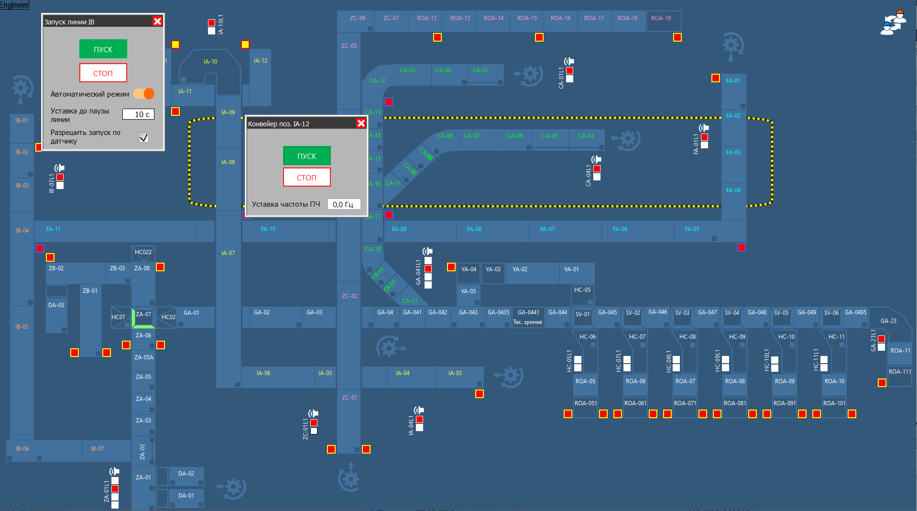Screen dimensions: 917x511
Task: Select conveyor ZC-06
Action: [356, 22]
